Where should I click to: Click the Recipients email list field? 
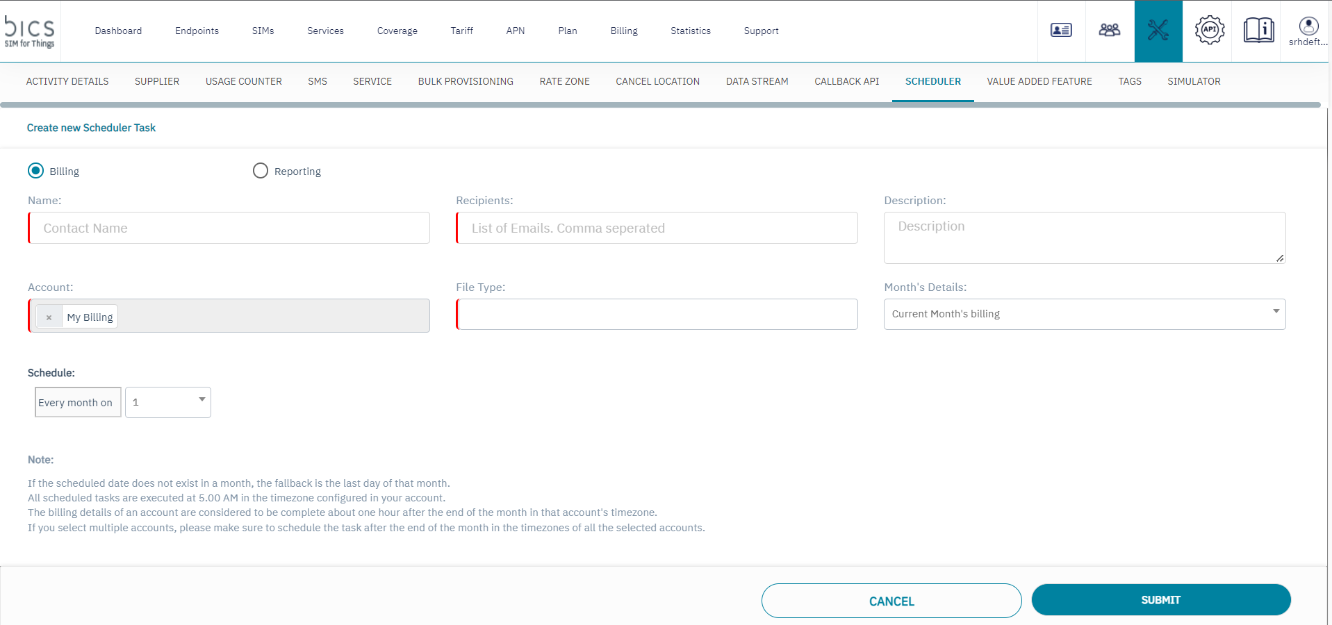click(x=657, y=228)
